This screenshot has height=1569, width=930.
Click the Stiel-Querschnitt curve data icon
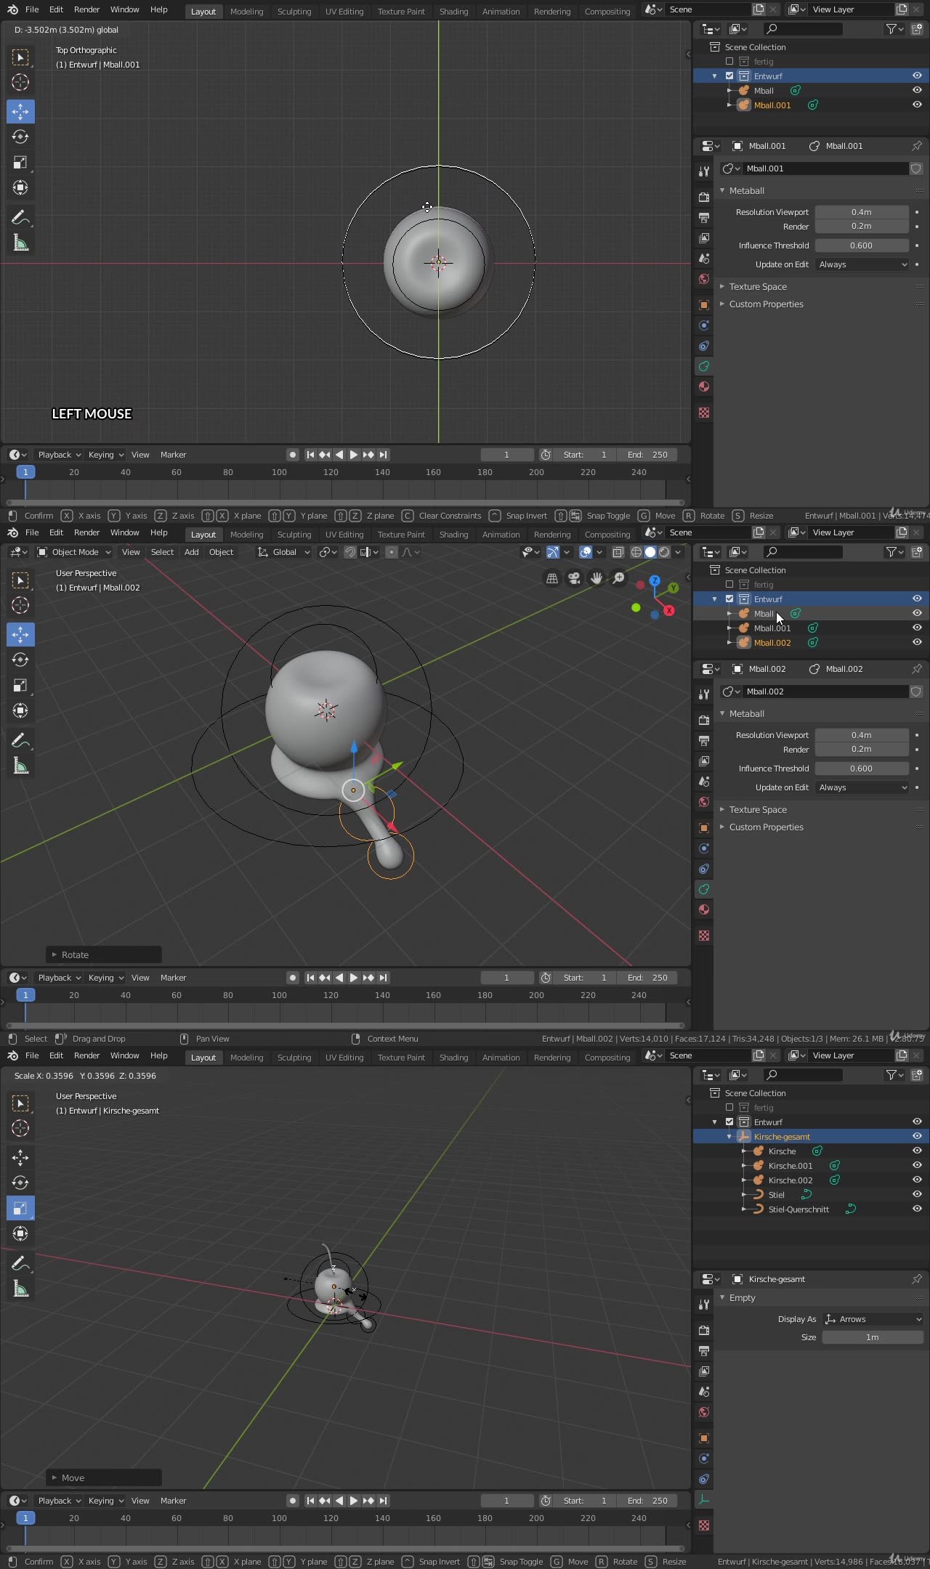(851, 1209)
